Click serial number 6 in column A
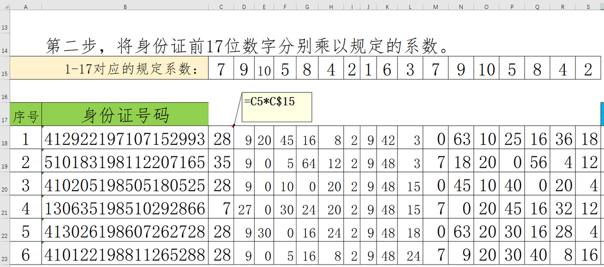 click(x=26, y=253)
